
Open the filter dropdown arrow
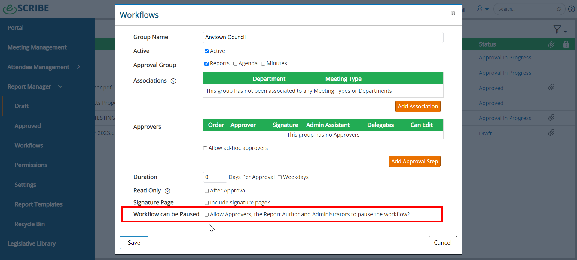point(565,32)
